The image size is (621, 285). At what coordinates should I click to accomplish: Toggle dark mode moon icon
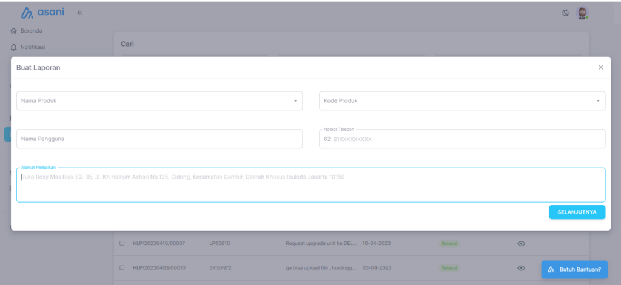point(566,13)
